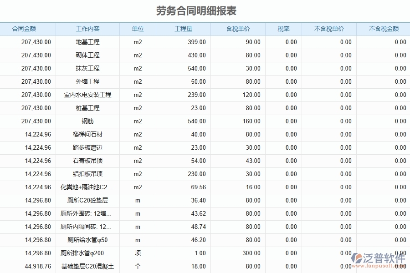
Task: Click the 399.00 quantity value
Action: click(x=197, y=42)
